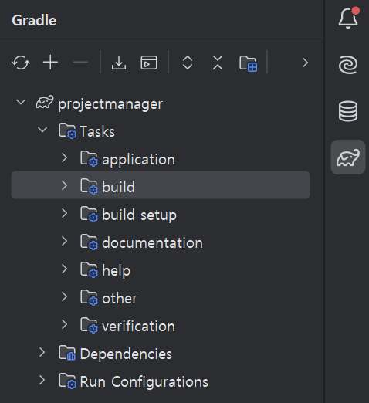Toggle the Gradle elephant sidebar icon

click(x=348, y=157)
